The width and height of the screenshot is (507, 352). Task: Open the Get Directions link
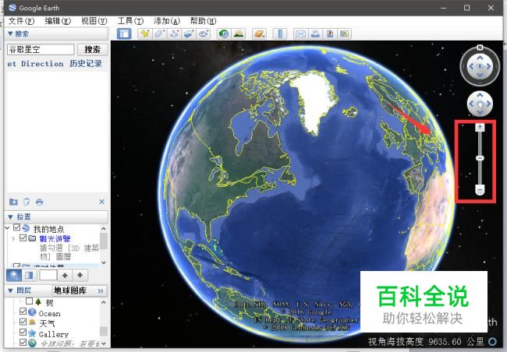(35, 64)
